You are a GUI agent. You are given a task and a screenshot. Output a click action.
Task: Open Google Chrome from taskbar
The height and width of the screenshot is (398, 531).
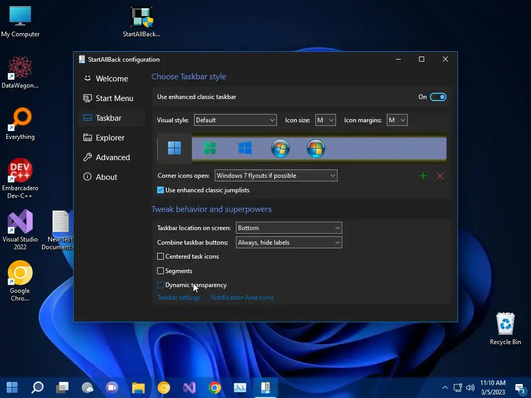click(215, 388)
